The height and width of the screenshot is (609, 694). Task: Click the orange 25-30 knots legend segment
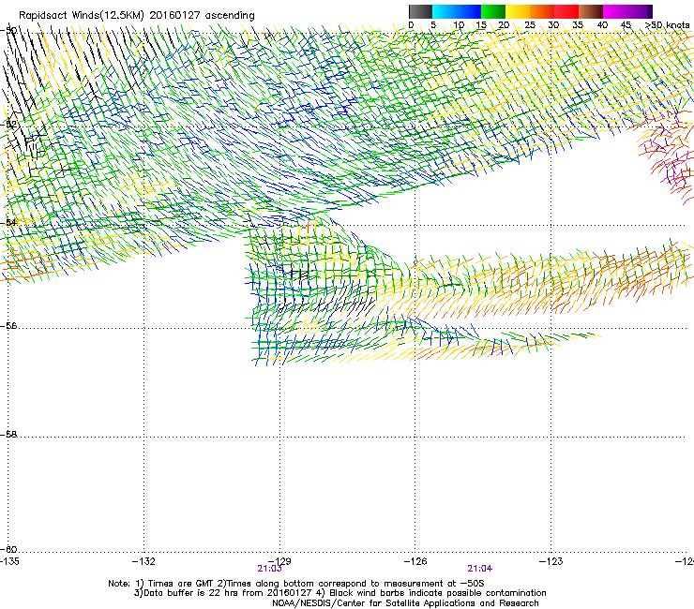point(542,11)
